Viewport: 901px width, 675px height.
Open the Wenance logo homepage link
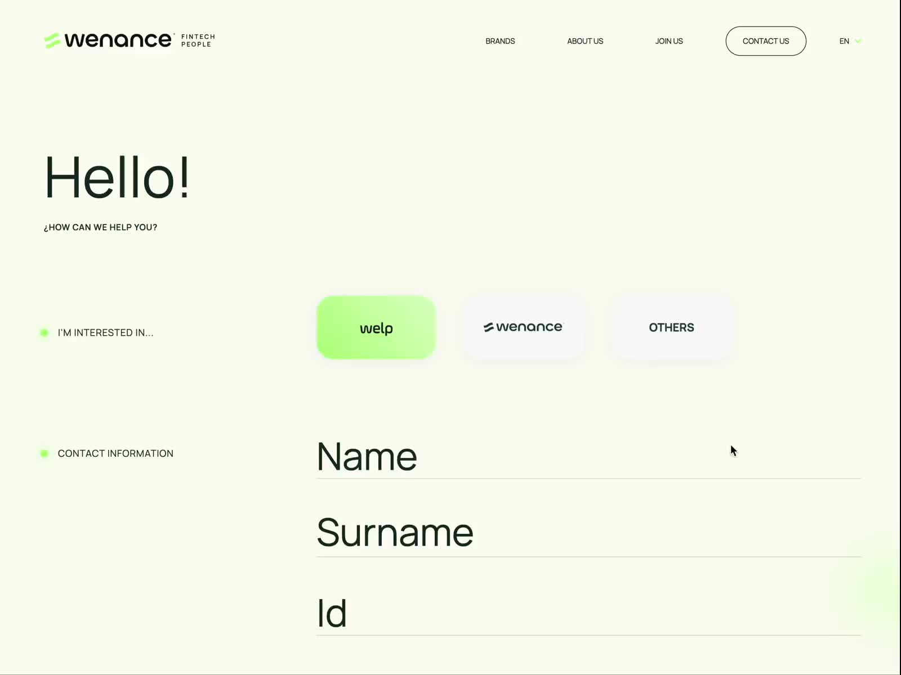point(130,40)
